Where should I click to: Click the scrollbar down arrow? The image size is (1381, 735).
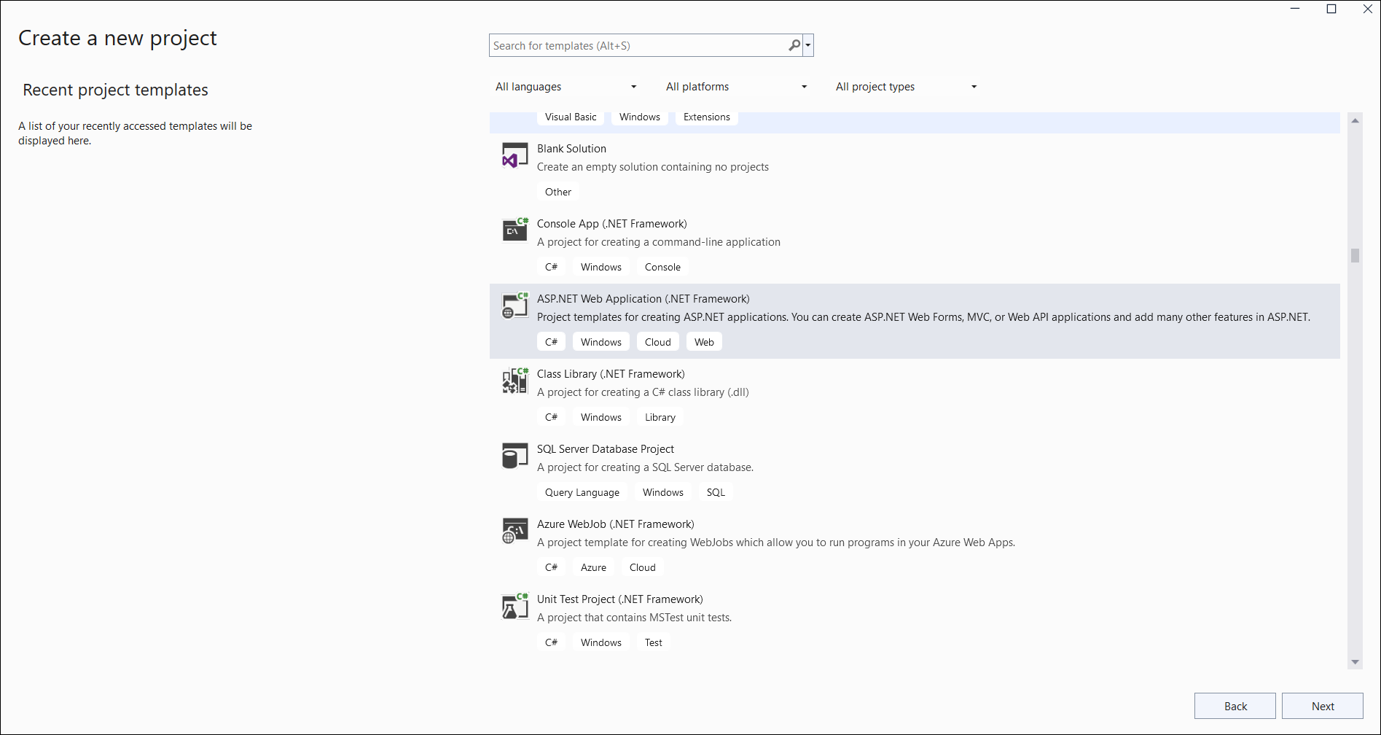point(1355,662)
